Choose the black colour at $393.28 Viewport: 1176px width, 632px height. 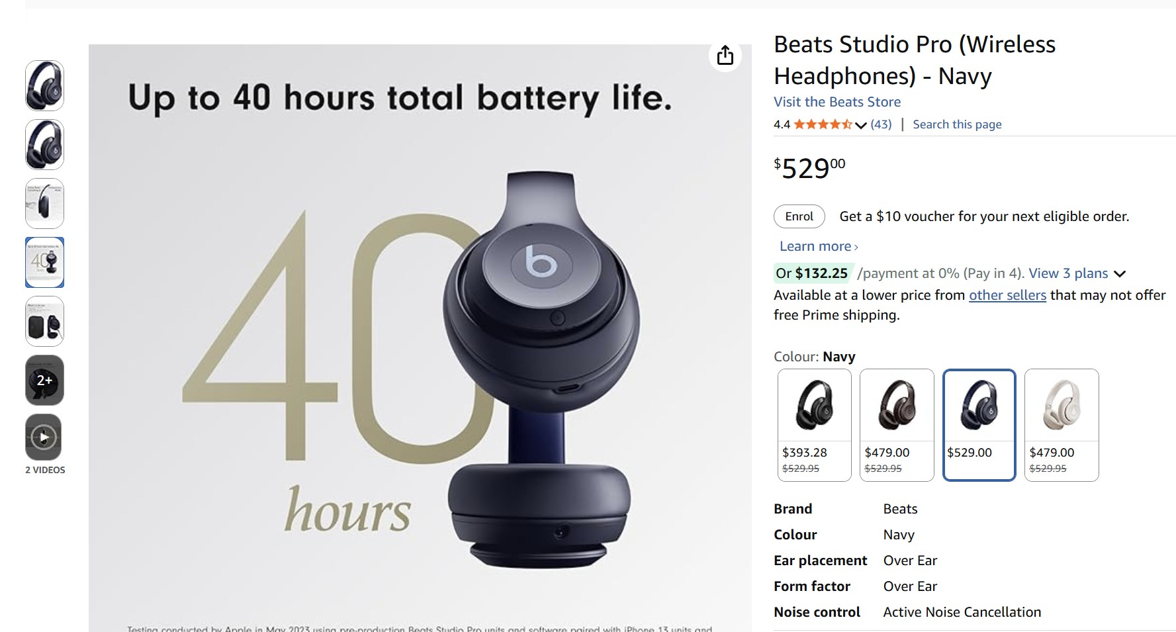(x=814, y=424)
